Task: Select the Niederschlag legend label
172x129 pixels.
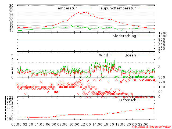Action: coord(124,36)
